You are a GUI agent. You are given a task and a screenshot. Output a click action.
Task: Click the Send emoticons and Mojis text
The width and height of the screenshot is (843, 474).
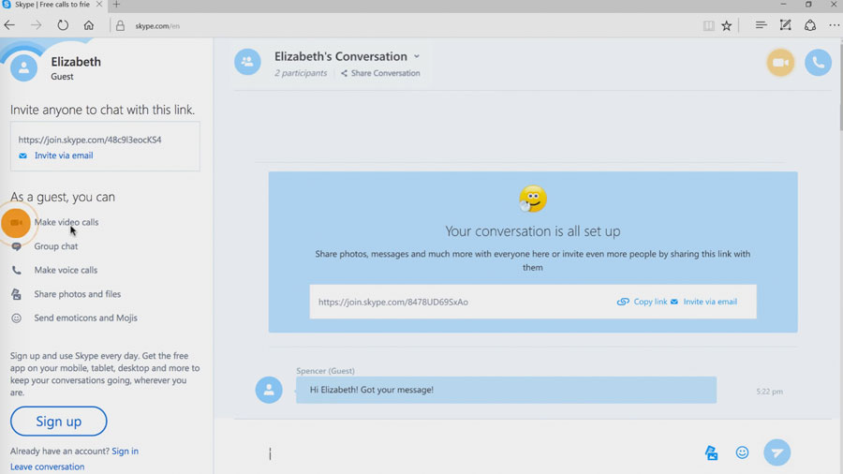tap(85, 318)
